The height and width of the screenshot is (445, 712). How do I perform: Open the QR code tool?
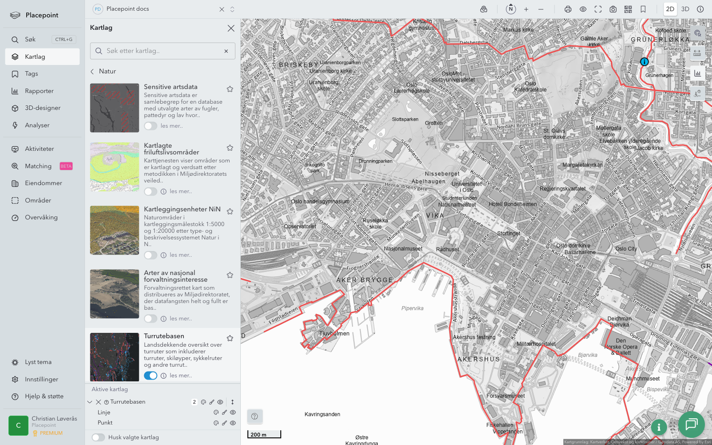point(628,9)
